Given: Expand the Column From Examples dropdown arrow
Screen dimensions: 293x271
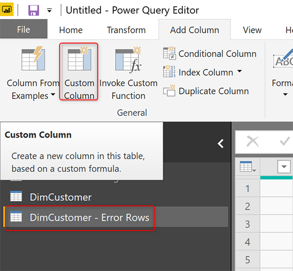Looking at the screenshot, I should [x=53, y=95].
